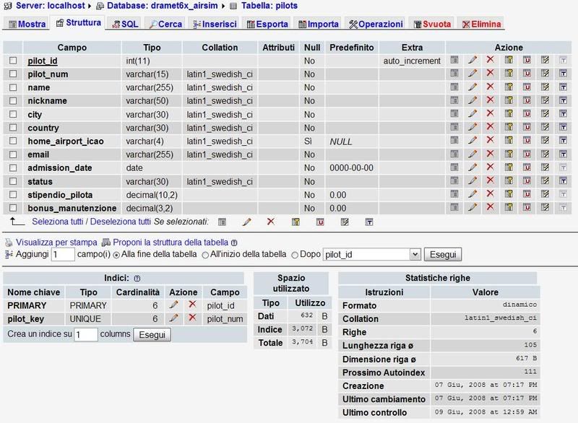Viewport: 578px width, 423px height.
Task: Click the edit pencil icon for selected fields
Action: tap(246, 222)
